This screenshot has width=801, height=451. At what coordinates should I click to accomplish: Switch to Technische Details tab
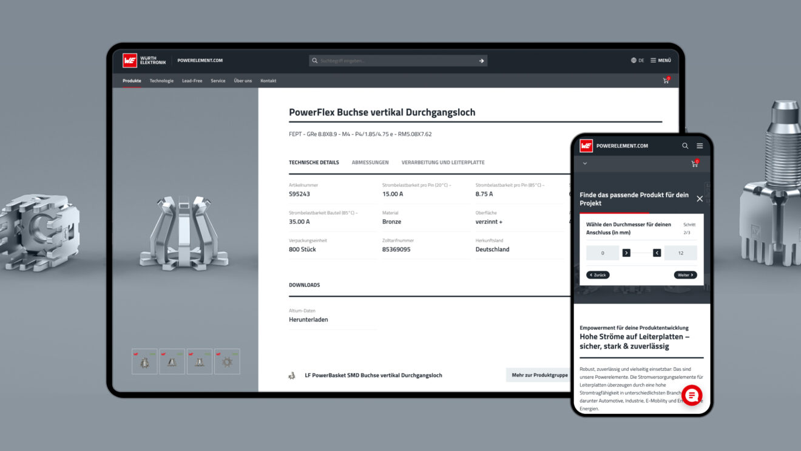314,163
